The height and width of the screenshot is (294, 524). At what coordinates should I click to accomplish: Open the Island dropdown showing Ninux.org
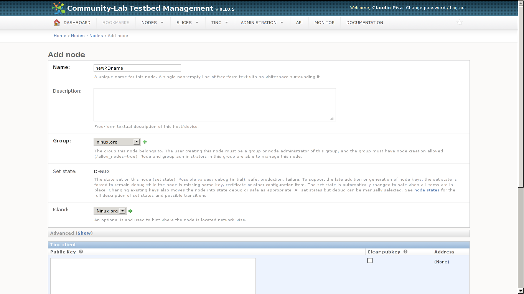point(110,211)
